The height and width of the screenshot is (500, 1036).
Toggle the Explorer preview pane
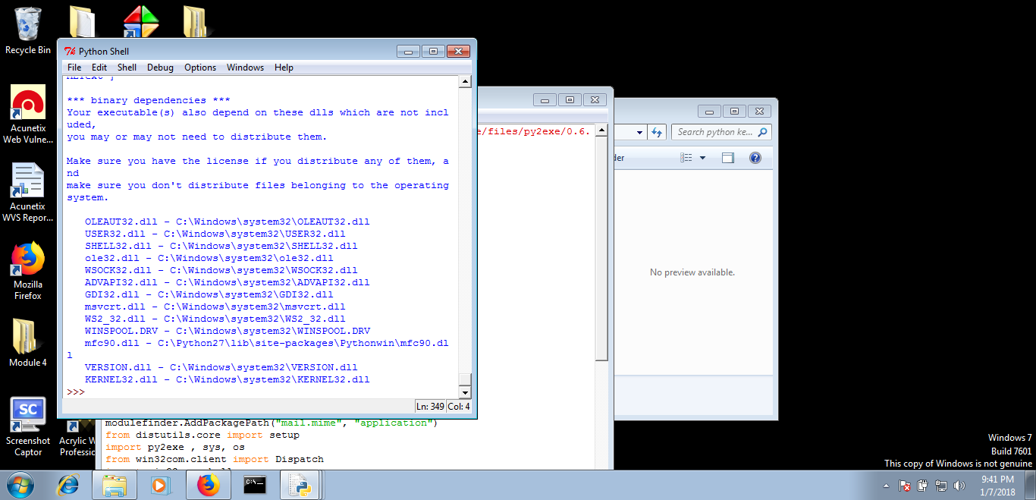point(728,156)
